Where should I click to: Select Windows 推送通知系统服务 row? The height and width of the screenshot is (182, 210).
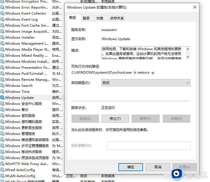(x=32, y=140)
